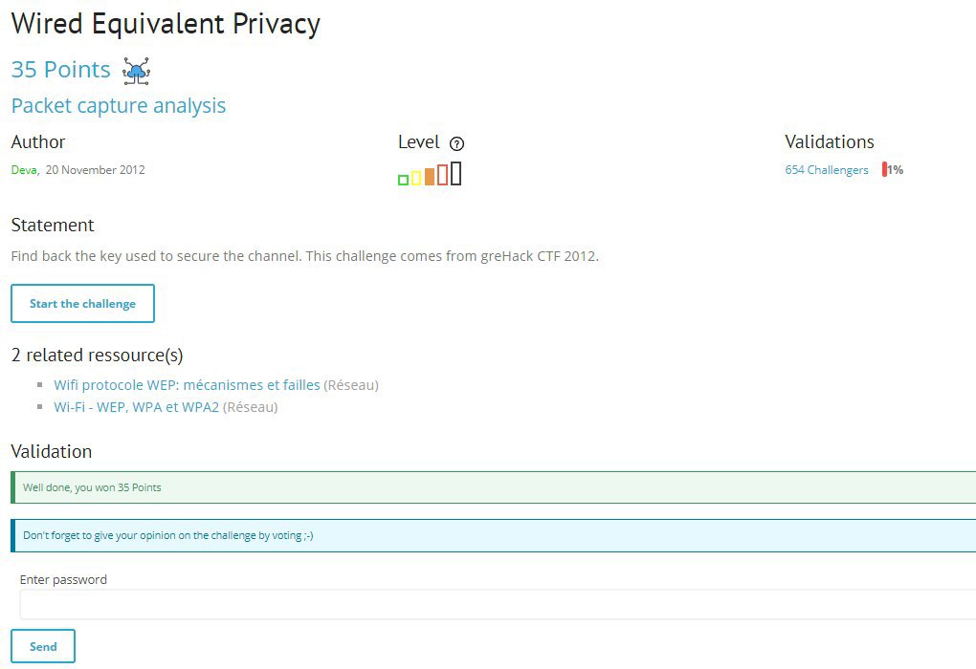The width and height of the screenshot is (976, 669).
Task: Open Wifi protocole WEP: mécanismes et failles resource
Action: (187, 385)
